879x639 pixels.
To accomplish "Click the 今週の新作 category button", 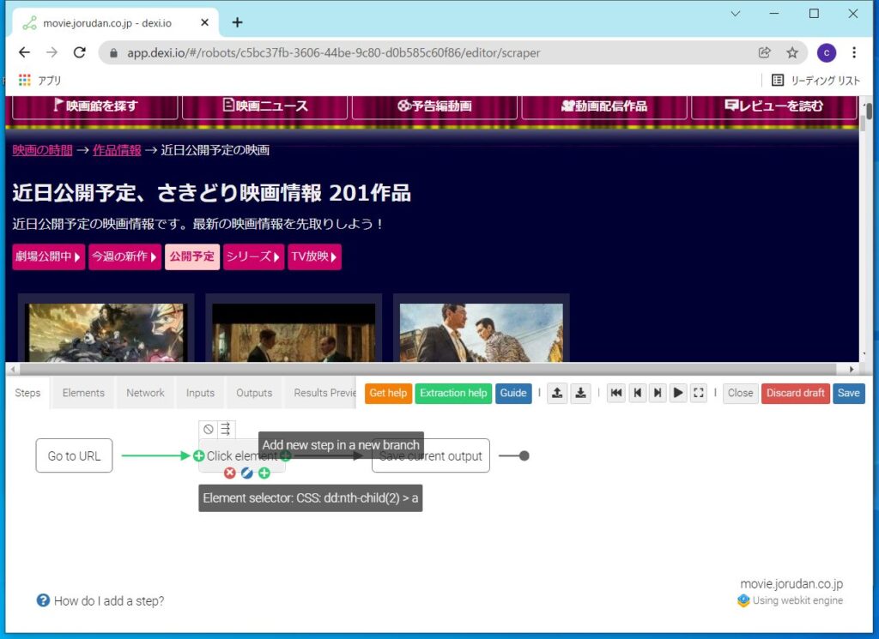I will [124, 257].
